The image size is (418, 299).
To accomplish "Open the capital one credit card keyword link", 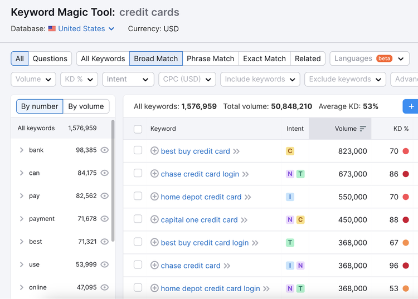I will click(x=199, y=220).
